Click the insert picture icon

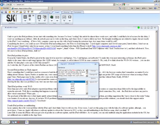tap(64, 17)
